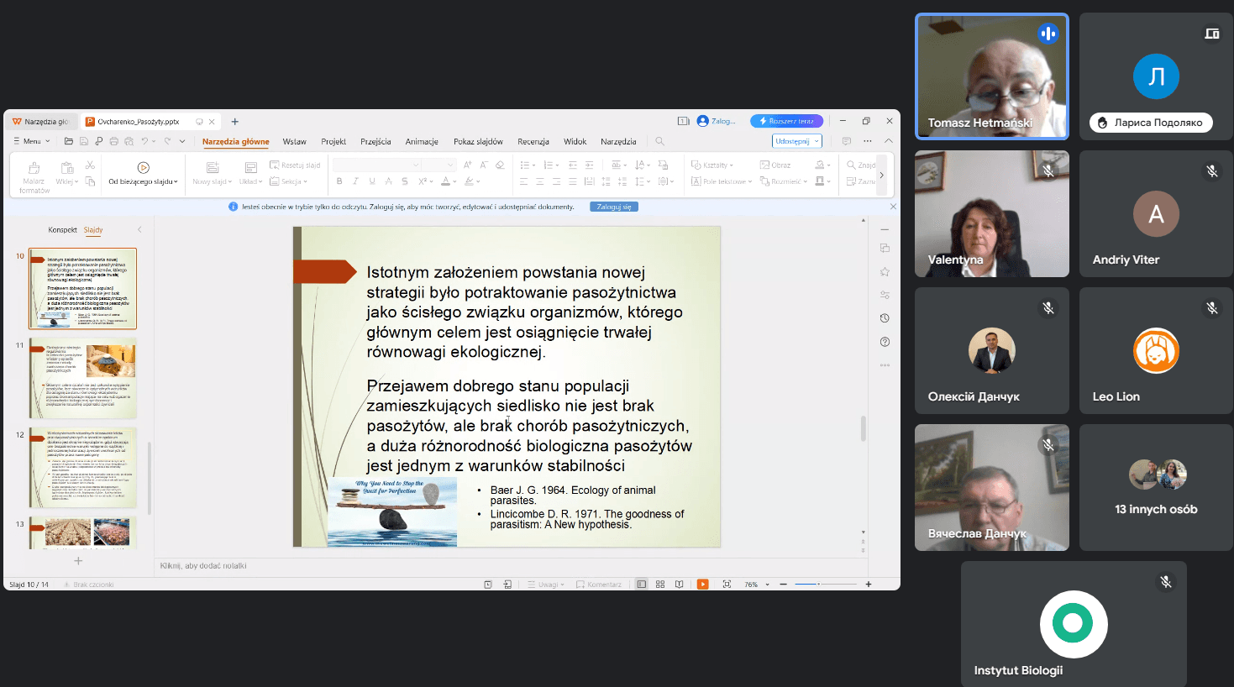The image size is (1234, 687).
Task: Click the undo arrow icon
Action: 144,141
